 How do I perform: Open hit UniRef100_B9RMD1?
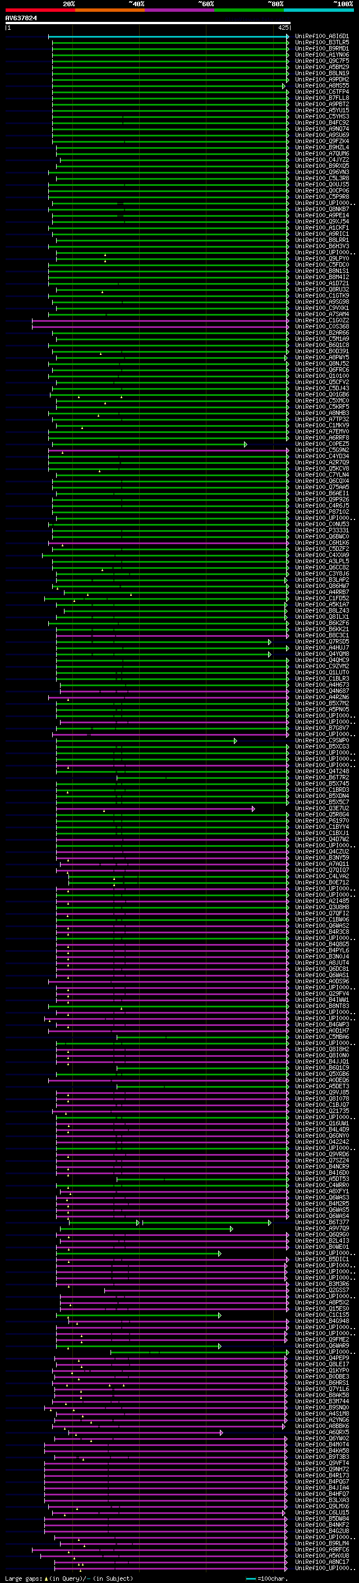pyautogui.click(x=321, y=49)
